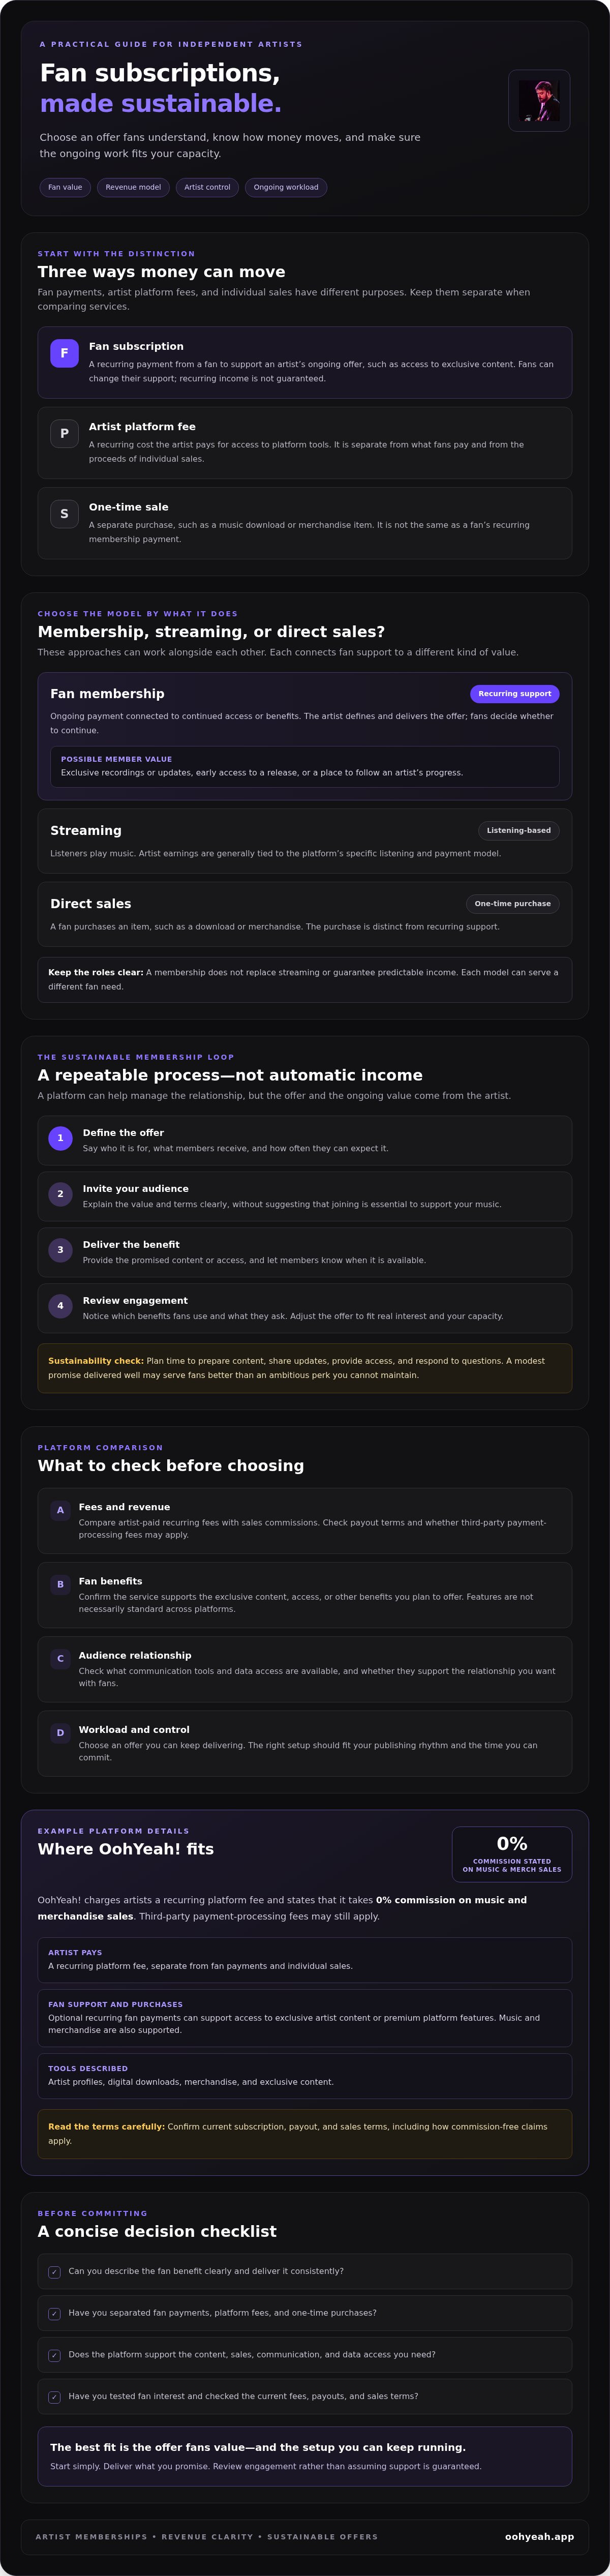
Task: Toggle checkbox about separating fan payments and fees
Action: pos(54,2314)
